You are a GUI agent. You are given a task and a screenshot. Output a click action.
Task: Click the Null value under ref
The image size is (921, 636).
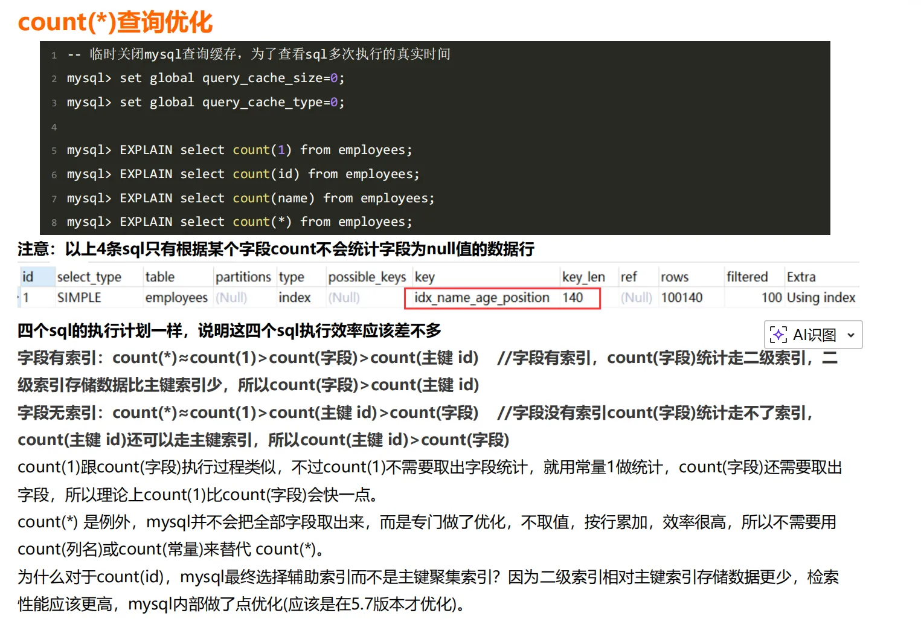(637, 298)
